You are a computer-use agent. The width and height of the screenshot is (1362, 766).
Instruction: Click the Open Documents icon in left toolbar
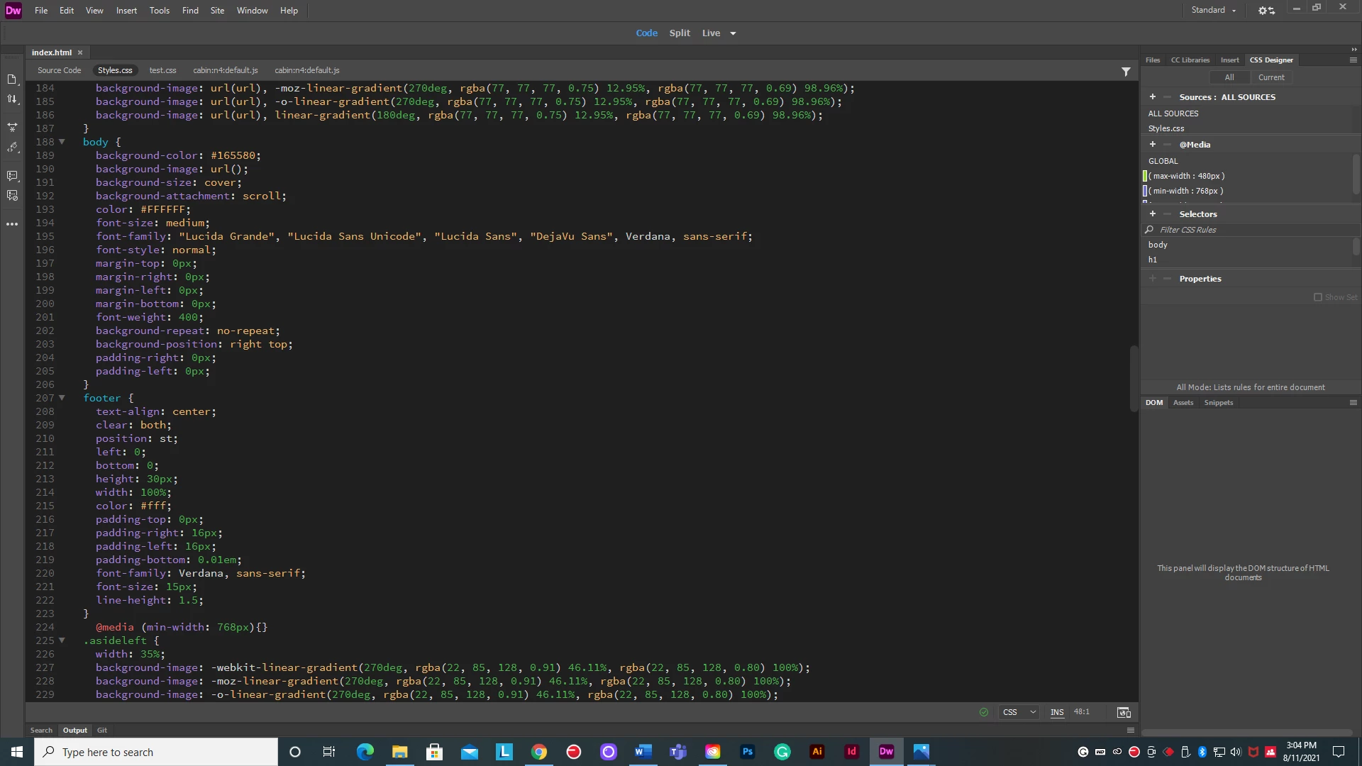[12, 79]
